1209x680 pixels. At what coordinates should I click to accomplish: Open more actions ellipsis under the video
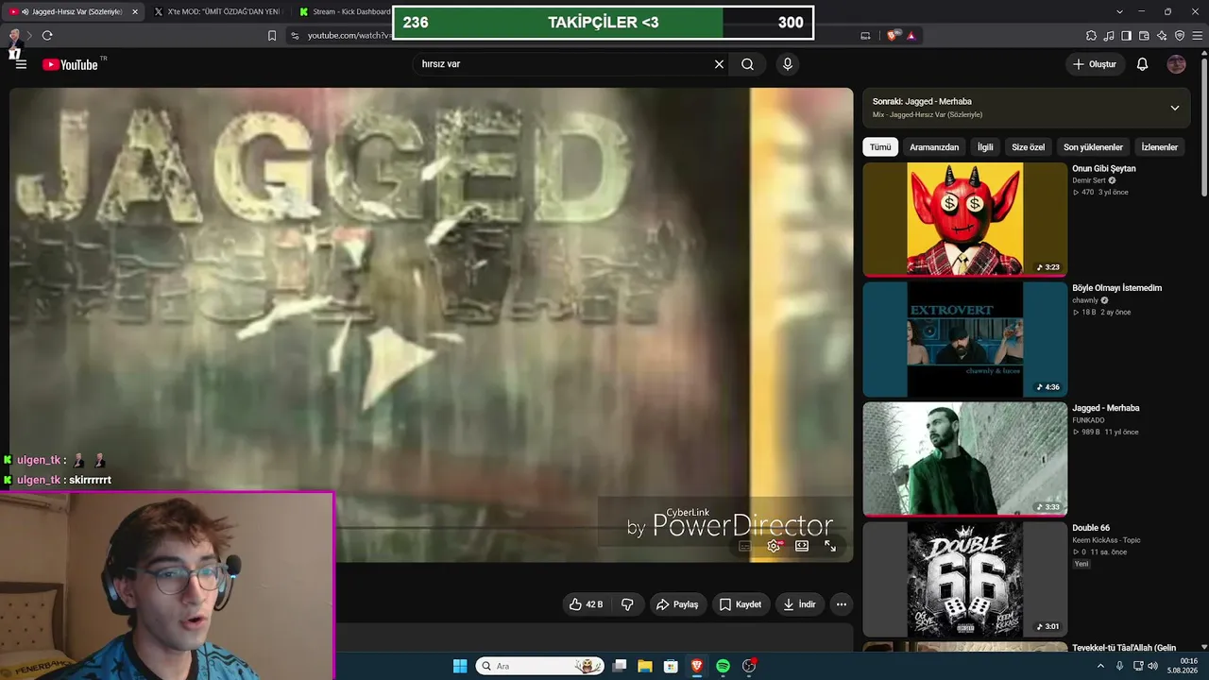point(842,604)
